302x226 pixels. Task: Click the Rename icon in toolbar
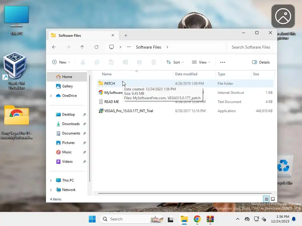pos(125,62)
